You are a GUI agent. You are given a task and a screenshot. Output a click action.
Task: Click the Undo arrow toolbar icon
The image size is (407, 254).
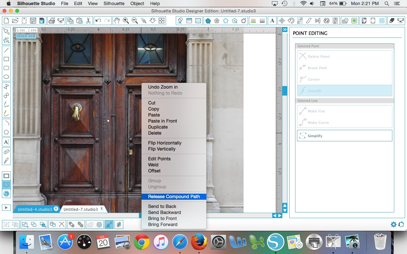coord(98,21)
